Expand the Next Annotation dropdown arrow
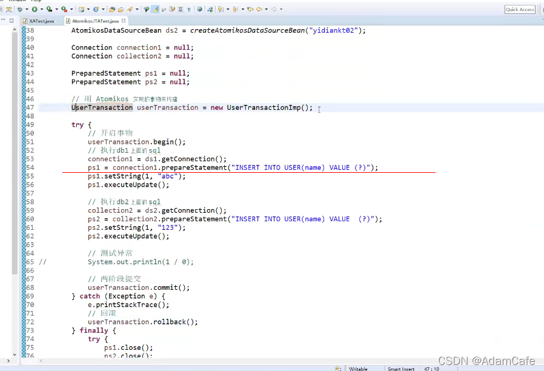Screen dimensions: 544x371 point(228,9)
